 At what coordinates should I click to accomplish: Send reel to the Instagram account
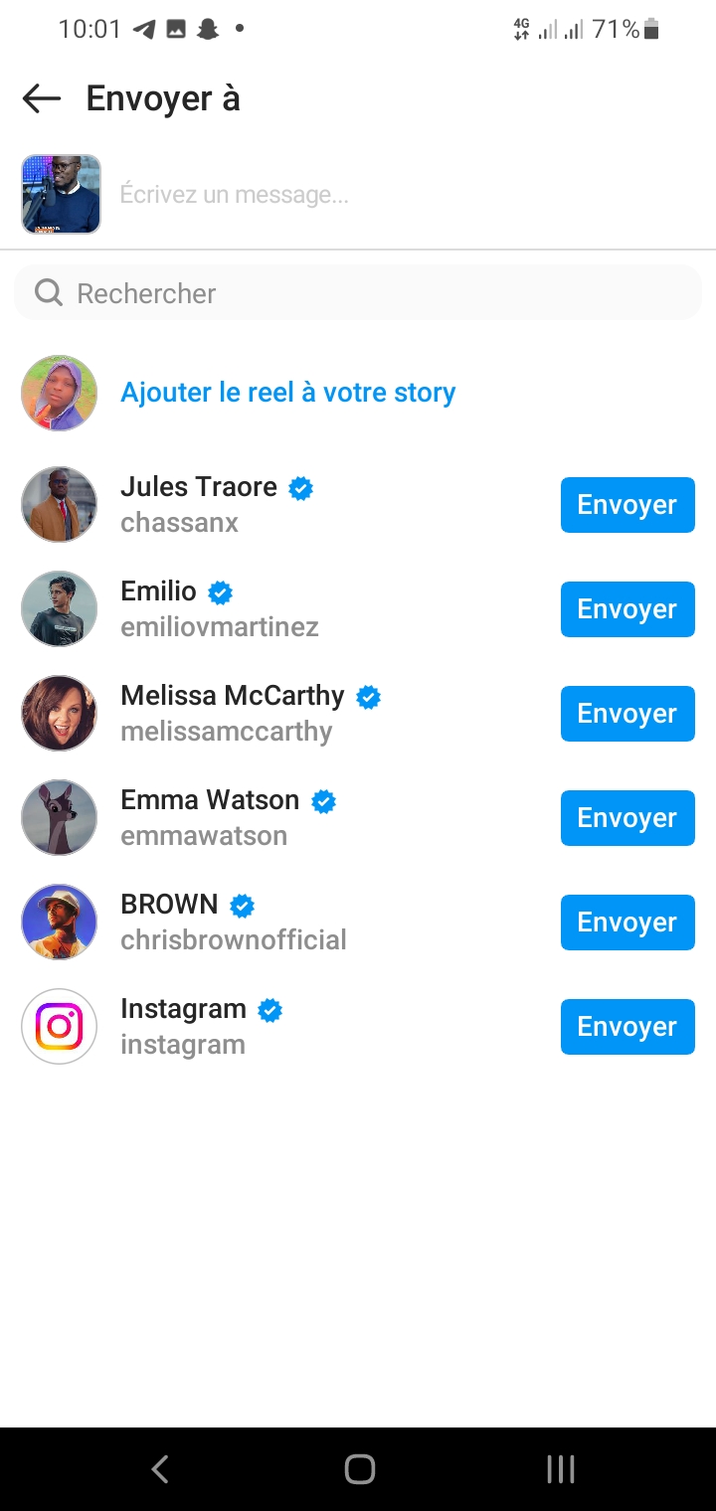627,1027
